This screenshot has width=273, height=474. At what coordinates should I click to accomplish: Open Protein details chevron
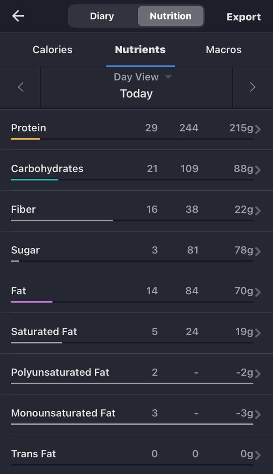pyautogui.click(x=258, y=129)
